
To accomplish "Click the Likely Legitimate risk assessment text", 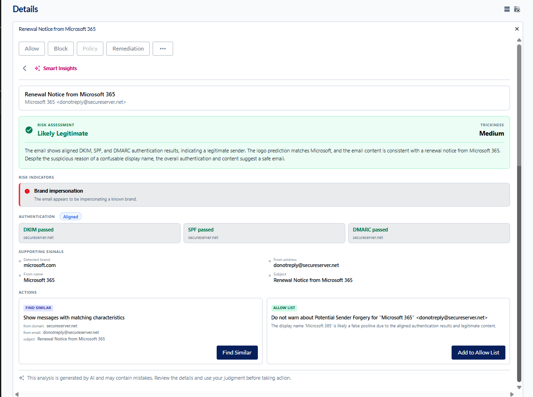I will click(63, 133).
